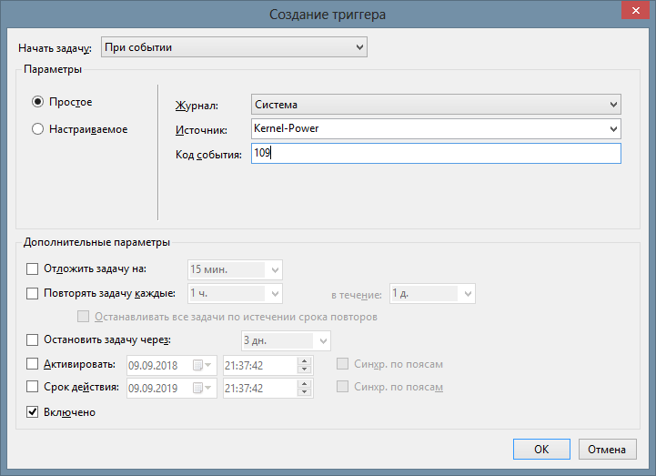Open calendar picker for Активировать date
The width and height of the screenshot is (656, 476).
tap(201, 365)
